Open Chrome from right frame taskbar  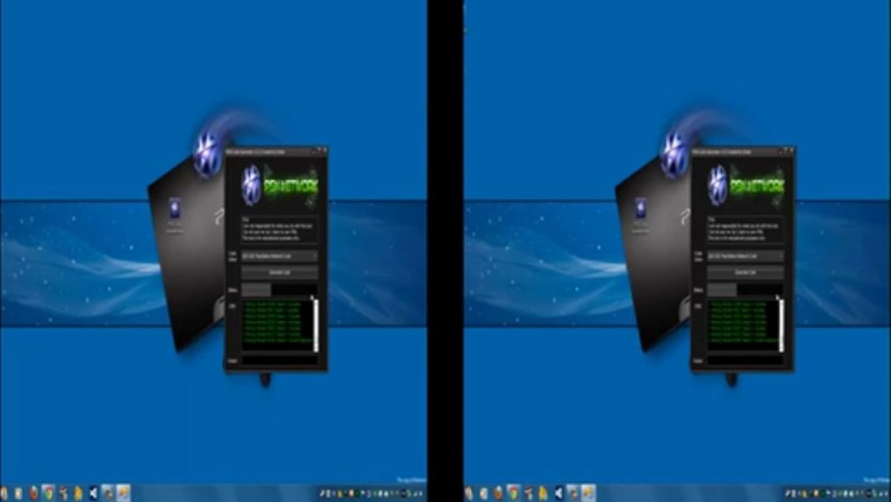pyautogui.click(x=513, y=492)
